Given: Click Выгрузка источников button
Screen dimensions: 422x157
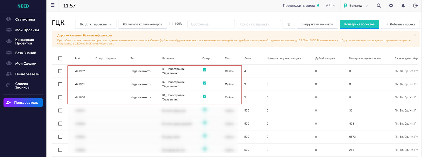Looking at the screenshot, I should pos(317,24).
